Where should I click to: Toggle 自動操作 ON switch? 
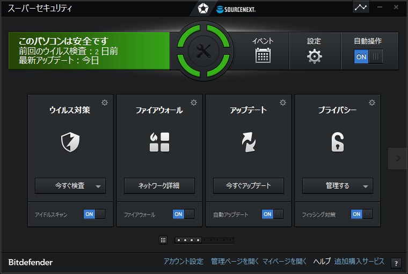368,56
